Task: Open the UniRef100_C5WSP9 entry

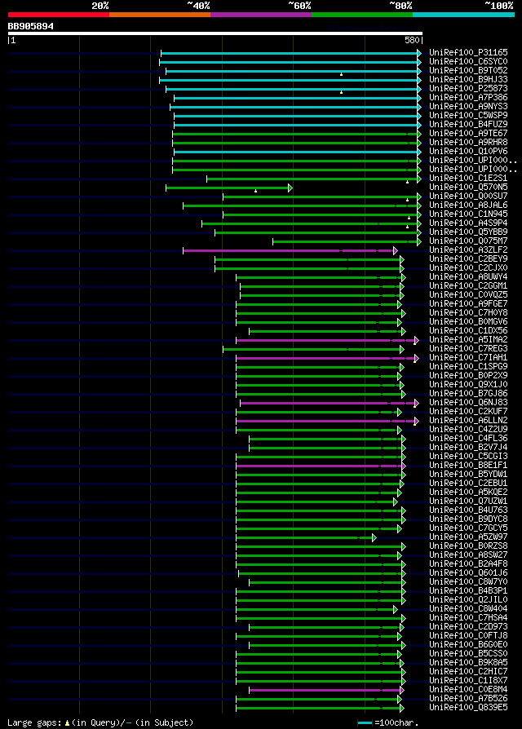Action: [468, 115]
